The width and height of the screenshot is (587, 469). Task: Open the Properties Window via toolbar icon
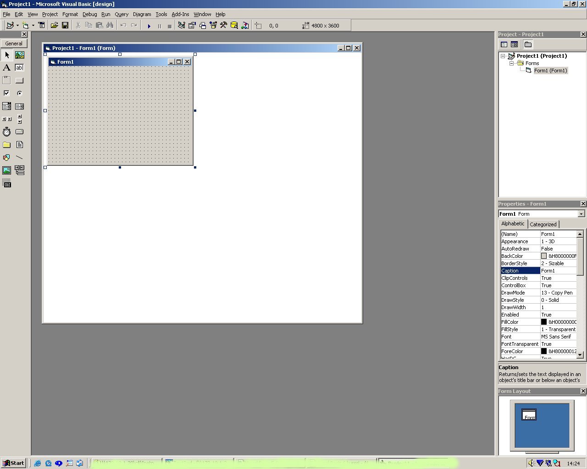pos(192,26)
